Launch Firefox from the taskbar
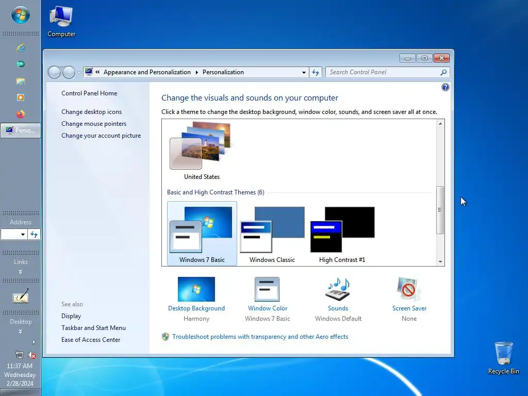The width and height of the screenshot is (528, 396). pyautogui.click(x=21, y=114)
